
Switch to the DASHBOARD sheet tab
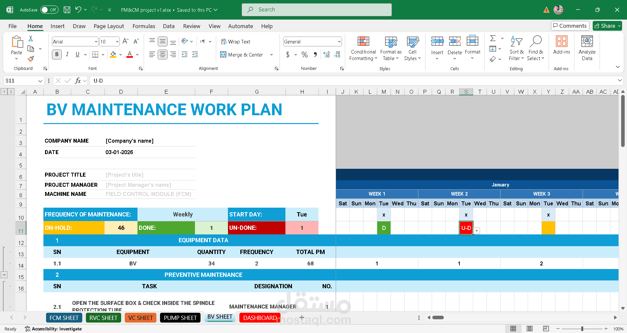coord(260,318)
